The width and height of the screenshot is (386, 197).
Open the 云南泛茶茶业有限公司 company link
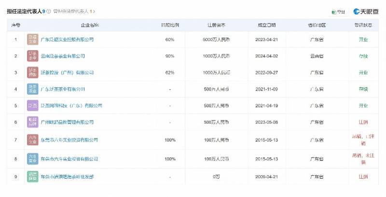click(x=63, y=56)
